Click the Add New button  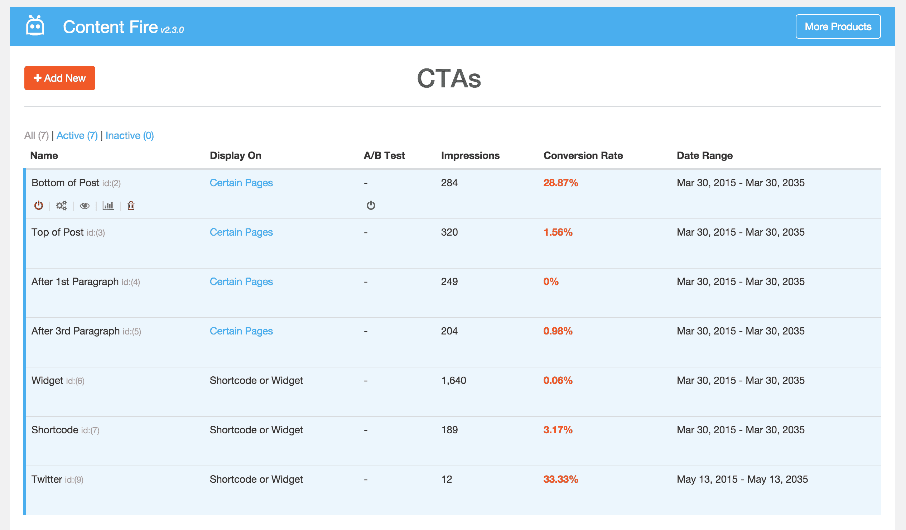(x=60, y=78)
